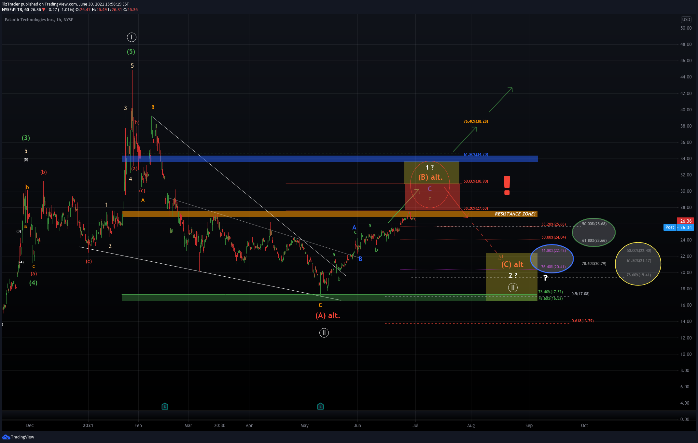Click the 76.40%(17.32) green label
The width and height of the screenshot is (698, 443).
pos(550,292)
